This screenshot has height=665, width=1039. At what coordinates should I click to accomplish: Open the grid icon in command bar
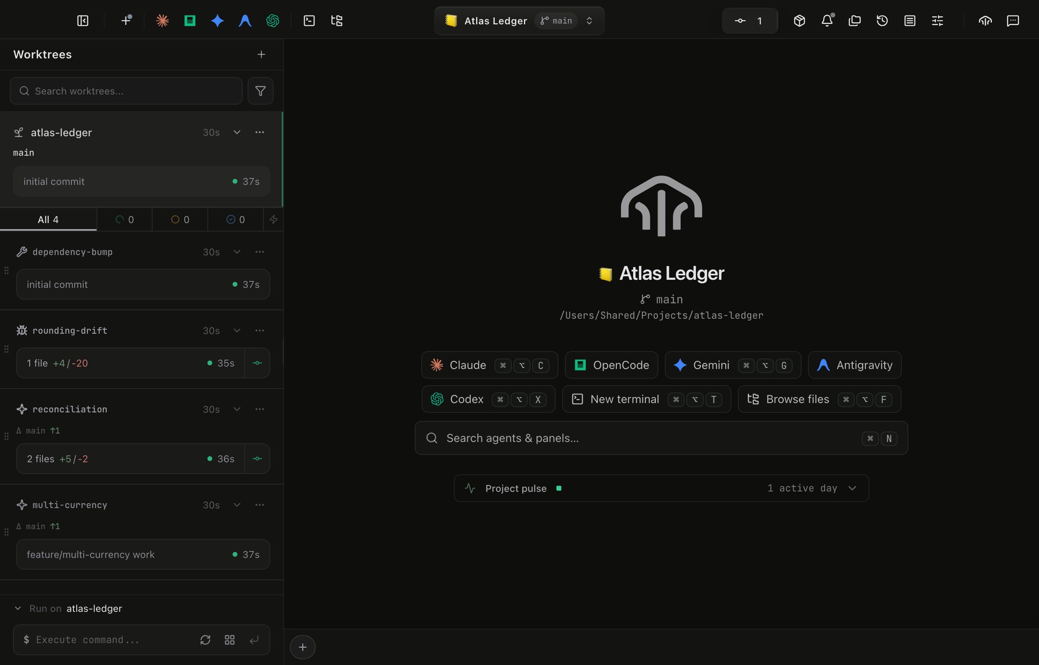(x=229, y=639)
